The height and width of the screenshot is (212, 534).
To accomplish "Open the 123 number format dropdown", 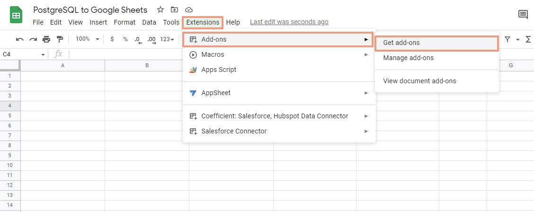I will 167,39.
